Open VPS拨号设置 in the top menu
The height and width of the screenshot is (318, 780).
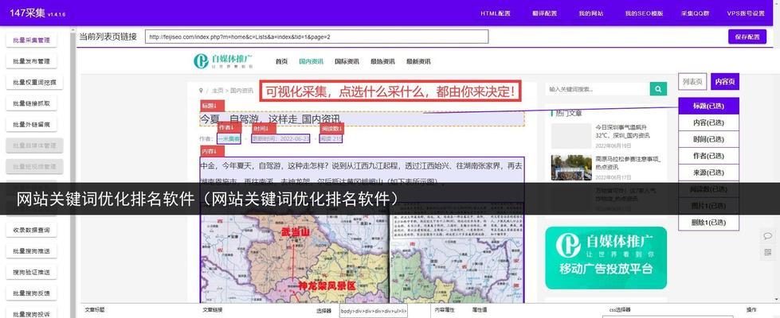pos(746,14)
